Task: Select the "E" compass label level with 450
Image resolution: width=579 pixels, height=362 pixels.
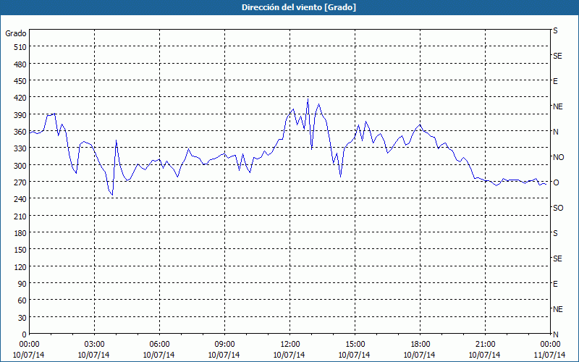Action: point(555,81)
